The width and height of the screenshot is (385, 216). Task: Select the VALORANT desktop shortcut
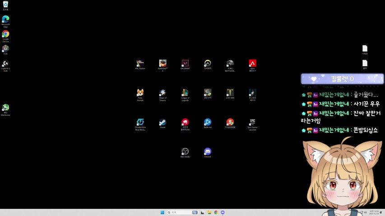[185, 64]
